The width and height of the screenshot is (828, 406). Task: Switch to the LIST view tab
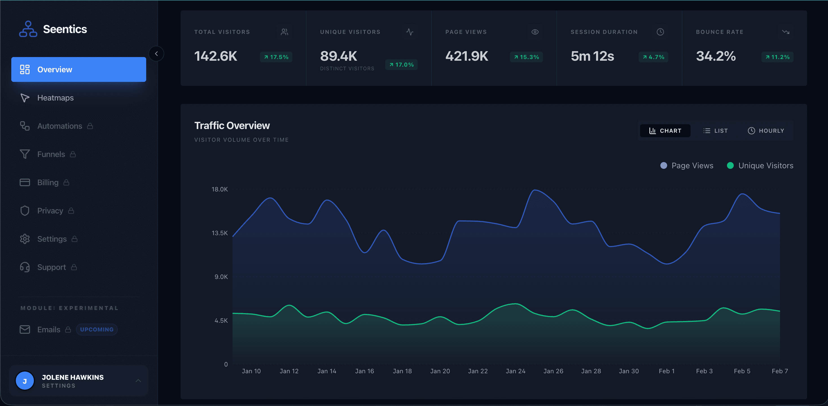pyautogui.click(x=715, y=130)
